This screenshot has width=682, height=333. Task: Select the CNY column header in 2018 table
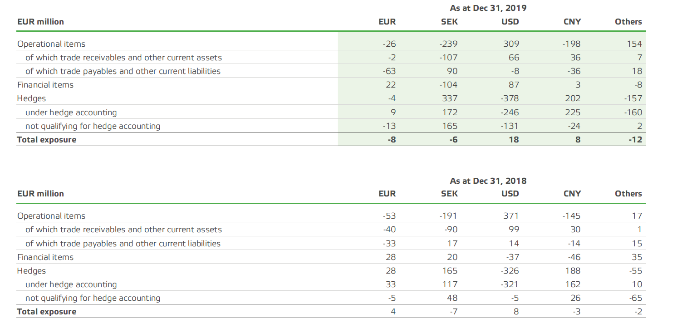[572, 194]
